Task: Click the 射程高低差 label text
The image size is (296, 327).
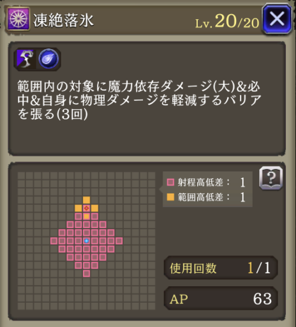Action: (200, 183)
